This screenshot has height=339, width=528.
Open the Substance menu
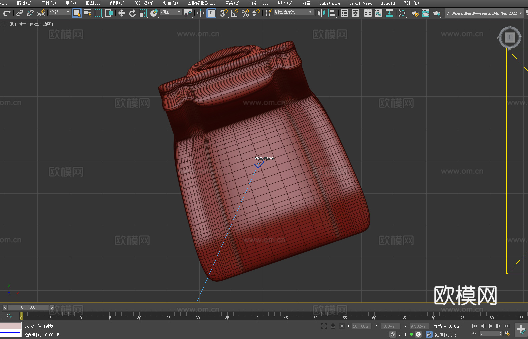click(x=330, y=3)
